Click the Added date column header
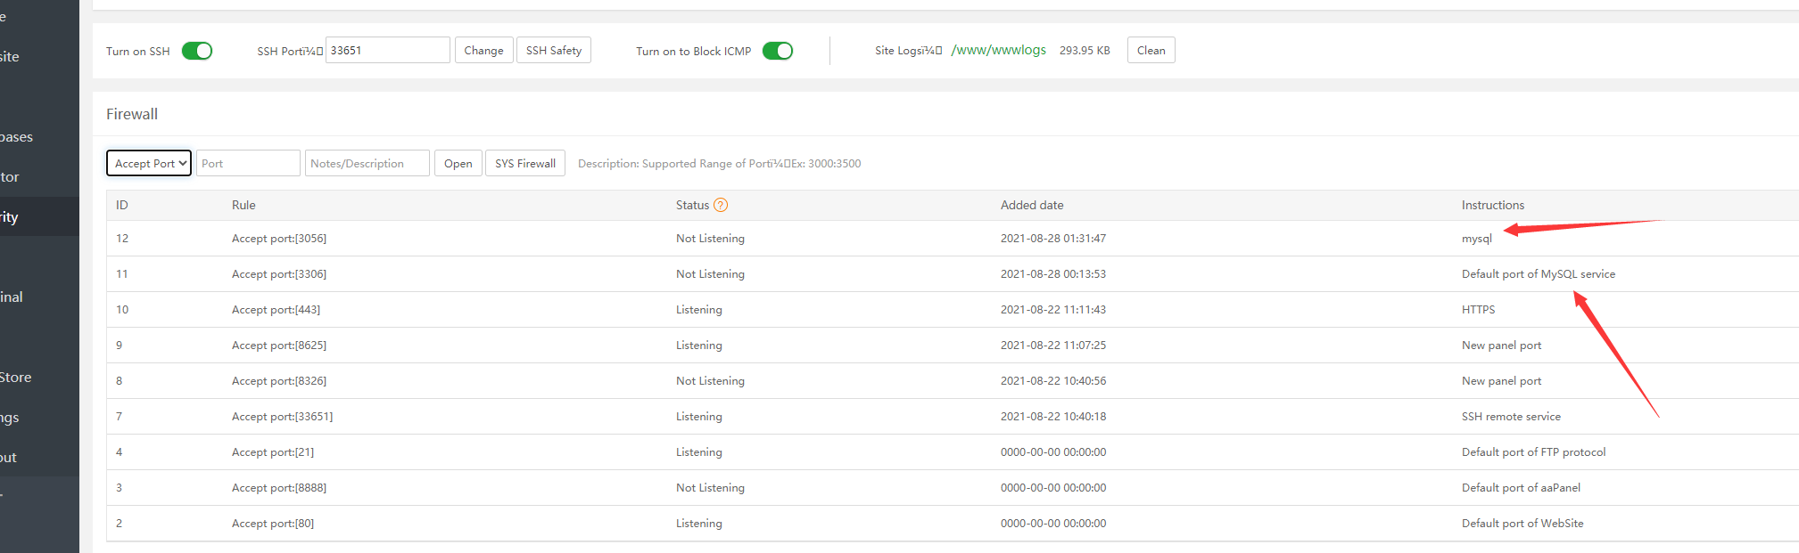The width and height of the screenshot is (1799, 553). point(1032,205)
